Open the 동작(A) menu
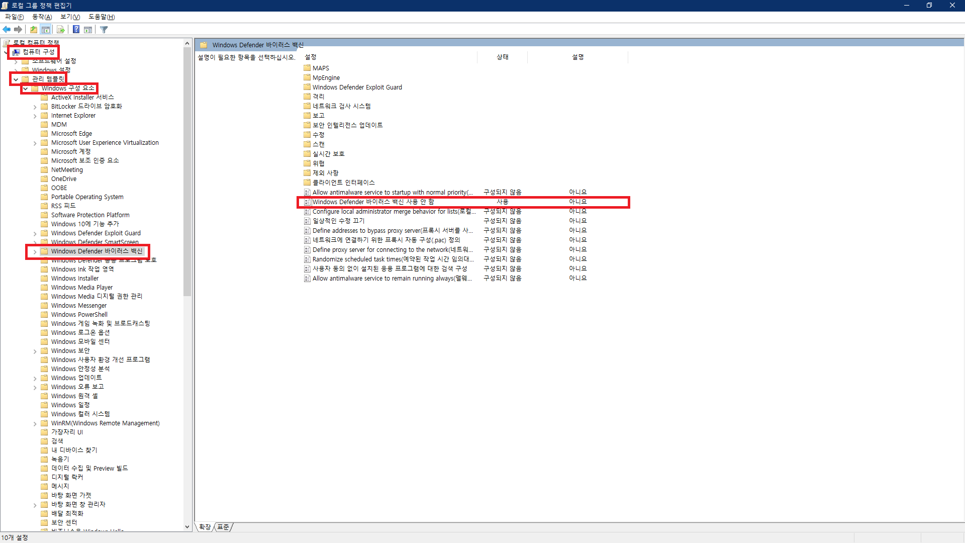Viewport: 965px width, 543px height. click(42, 17)
